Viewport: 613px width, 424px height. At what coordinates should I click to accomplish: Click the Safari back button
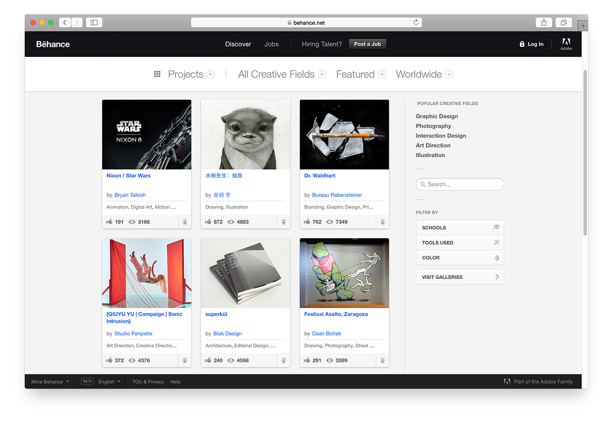tap(65, 22)
